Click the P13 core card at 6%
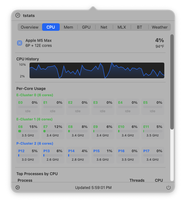 click(53, 155)
